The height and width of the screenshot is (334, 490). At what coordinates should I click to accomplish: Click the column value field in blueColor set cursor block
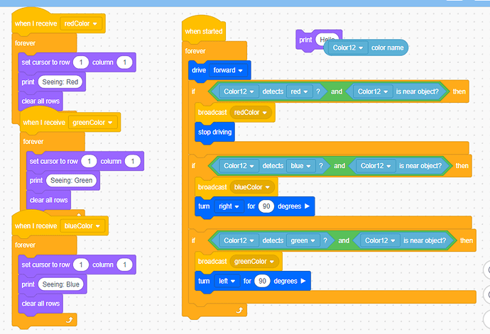125,265
